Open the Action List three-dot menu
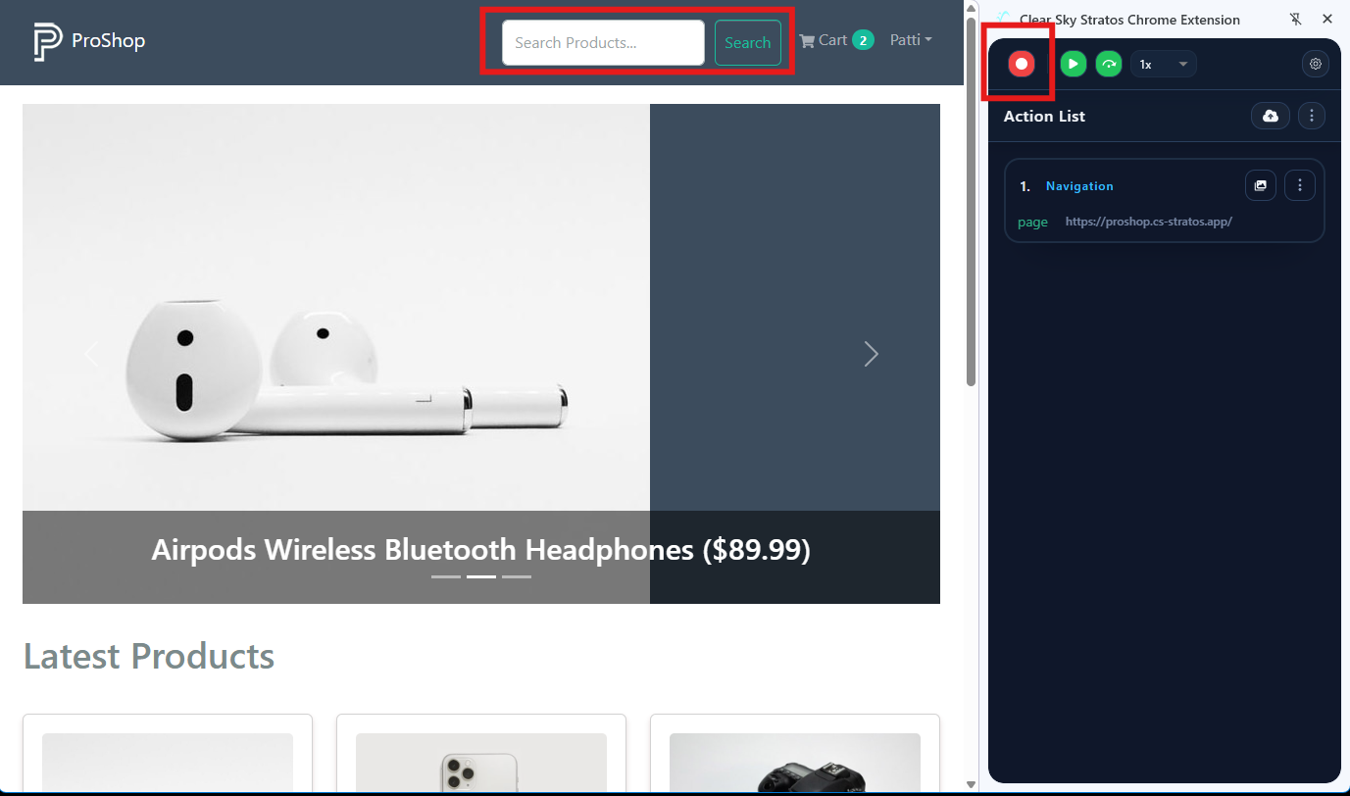The height and width of the screenshot is (796, 1350). (1312, 116)
